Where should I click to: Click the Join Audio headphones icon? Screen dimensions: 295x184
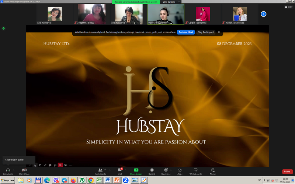[x=8, y=170]
